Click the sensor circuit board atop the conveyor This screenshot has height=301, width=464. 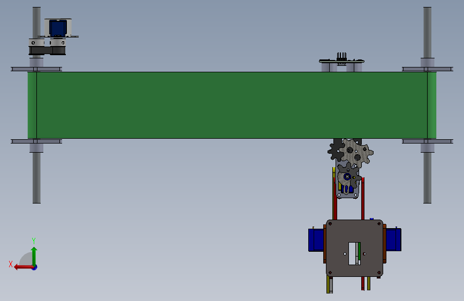click(341, 61)
